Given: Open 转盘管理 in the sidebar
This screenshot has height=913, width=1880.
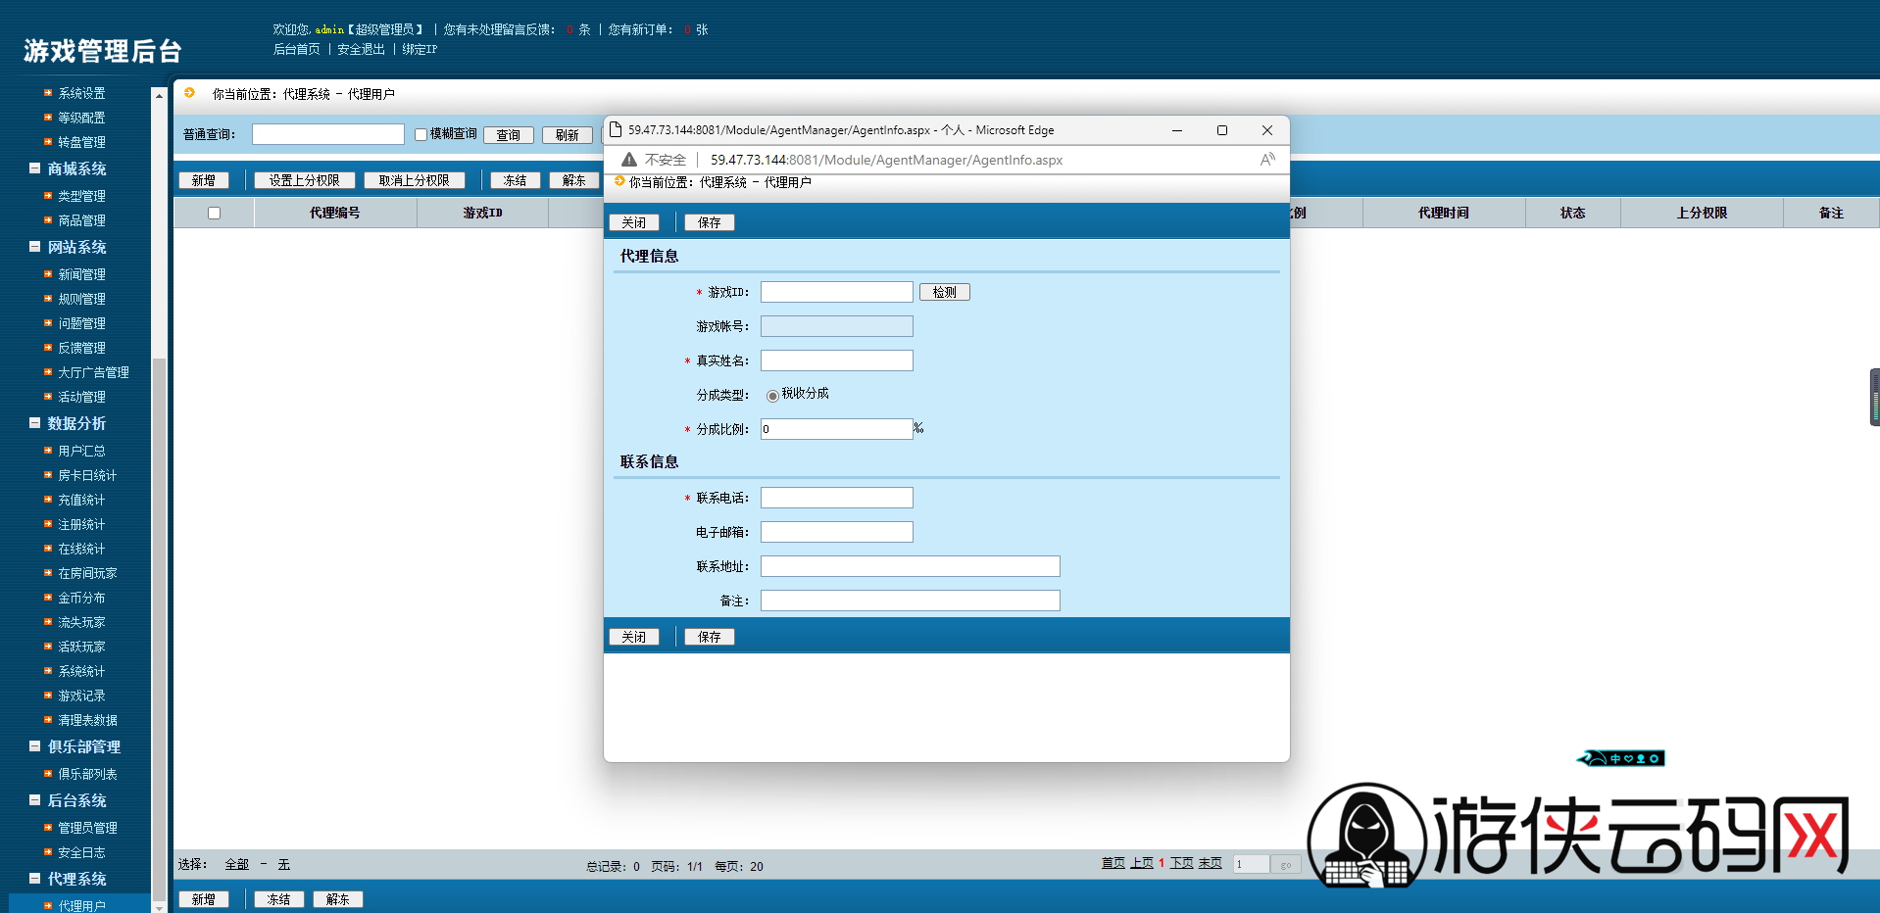Looking at the screenshot, I should tap(81, 142).
